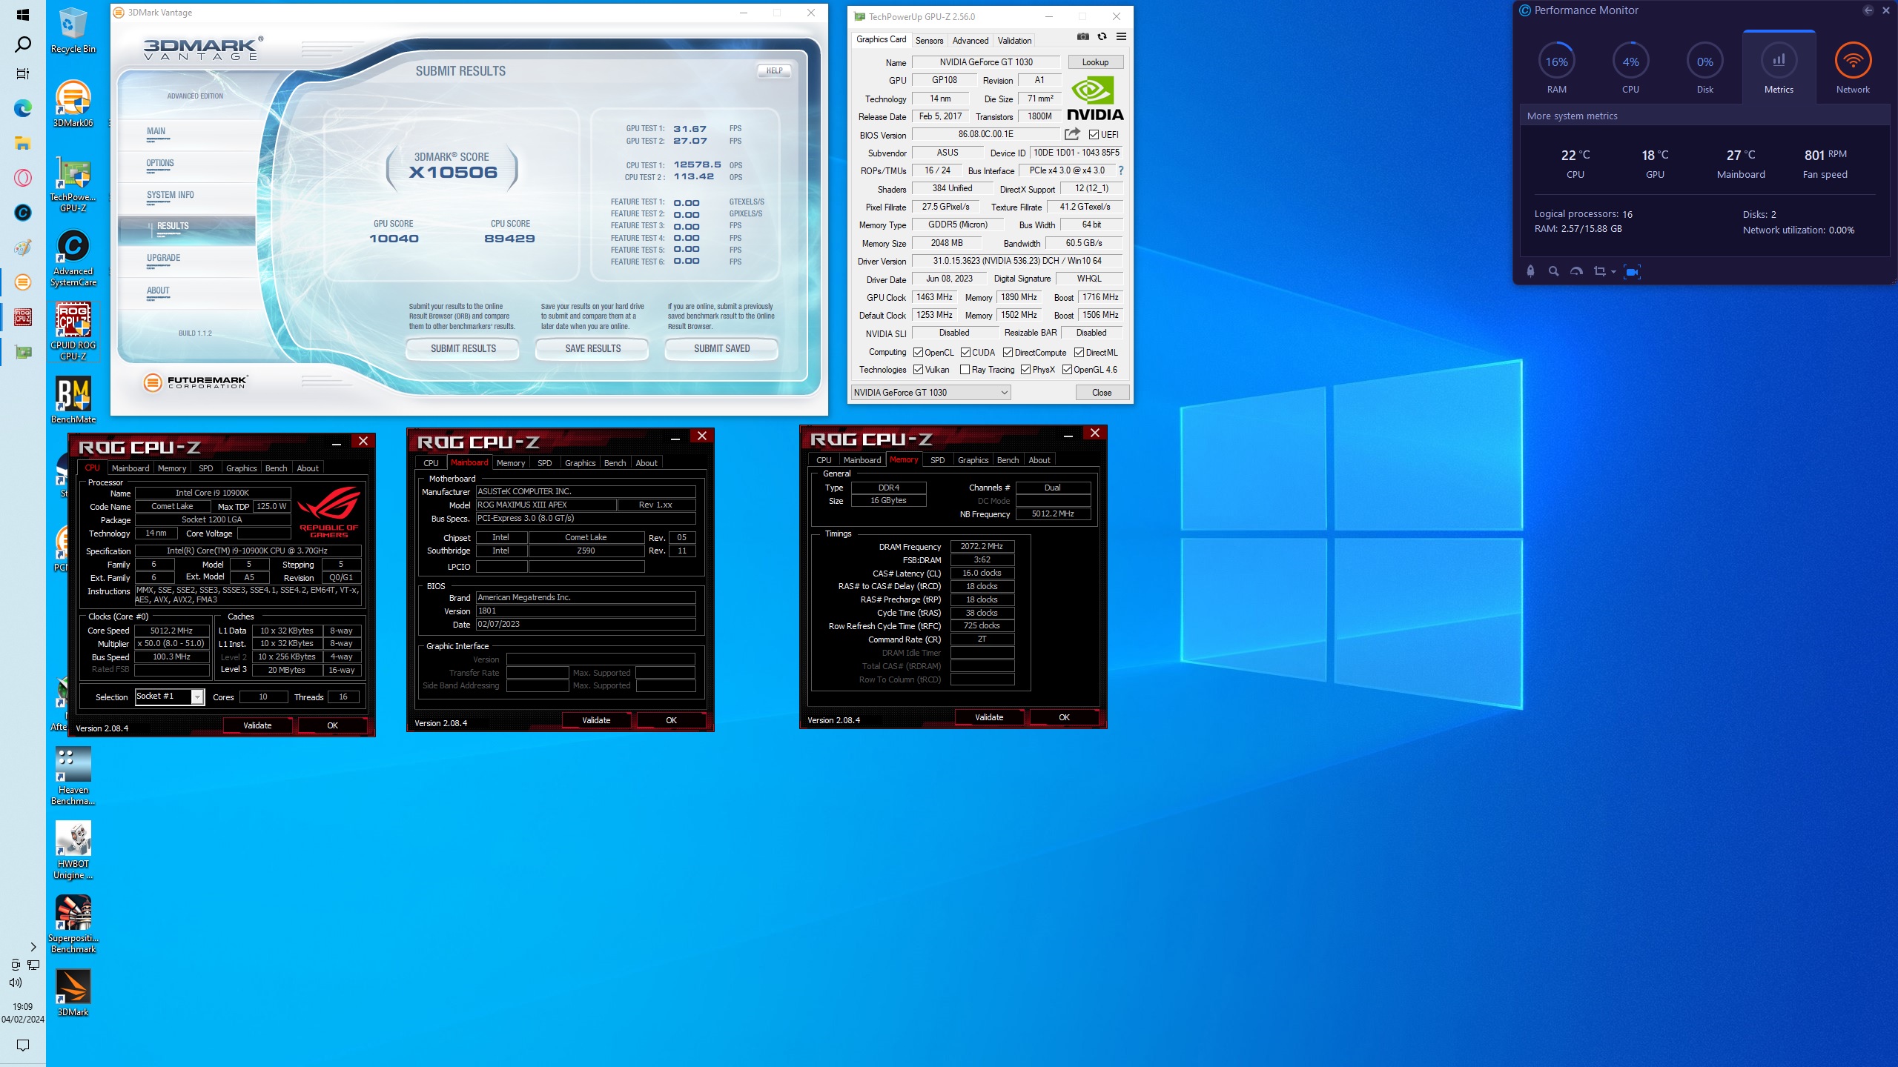Image resolution: width=1898 pixels, height=1067 pixels.
Task: Open the Windows Start menu
Action: [x=23, y=15]
